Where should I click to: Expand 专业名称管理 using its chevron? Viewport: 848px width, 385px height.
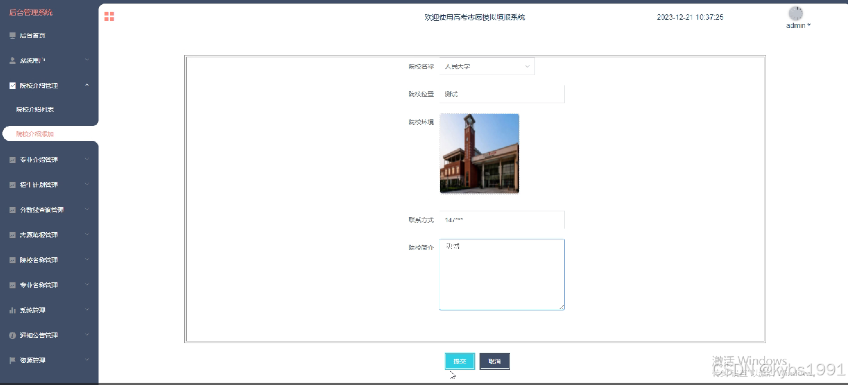point(87,285)
